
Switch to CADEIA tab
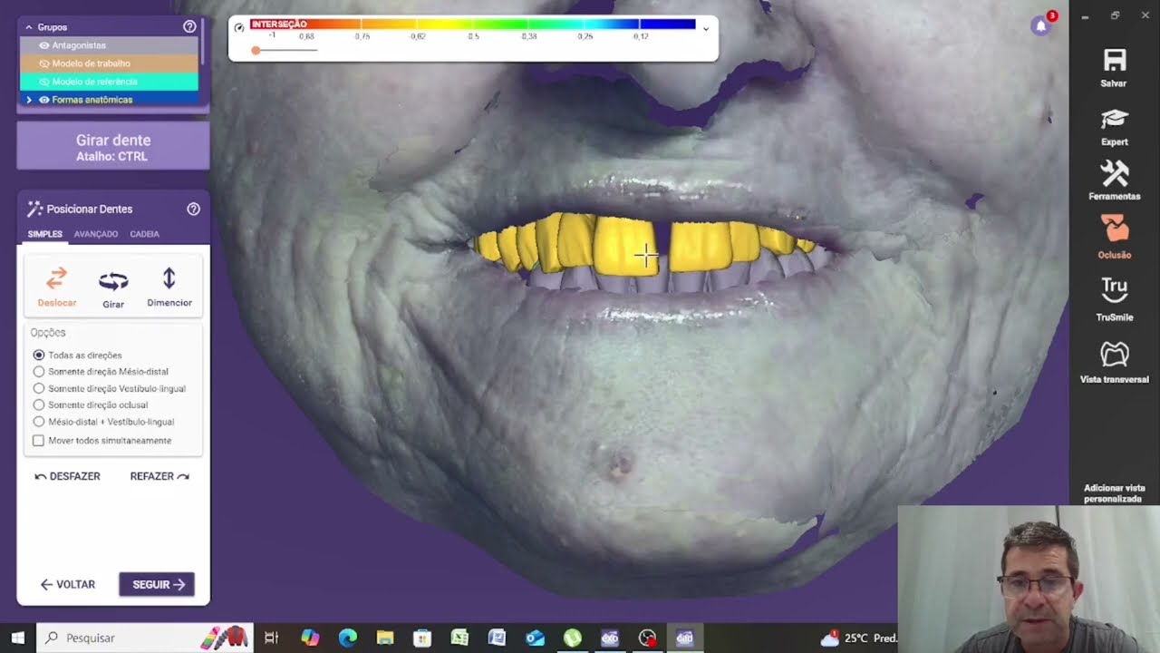145,234
